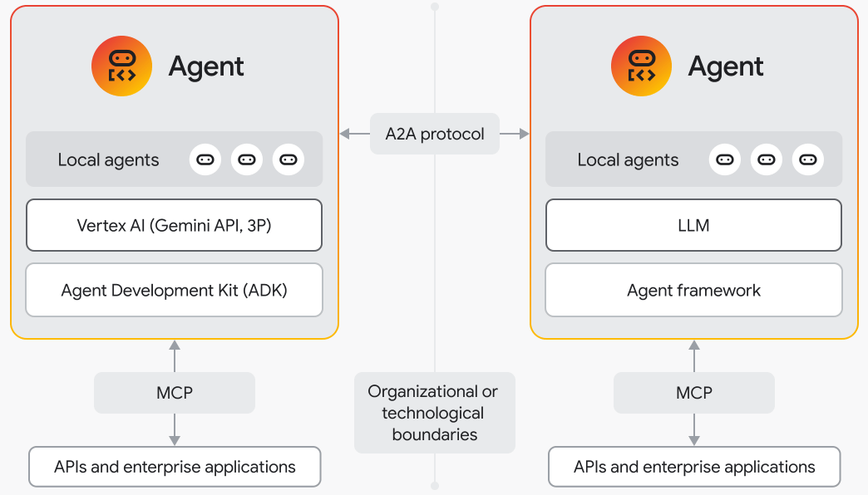Click the A2A protocol label
The width and height of the screenshot is (868, 495).
(x=435, y=134)
